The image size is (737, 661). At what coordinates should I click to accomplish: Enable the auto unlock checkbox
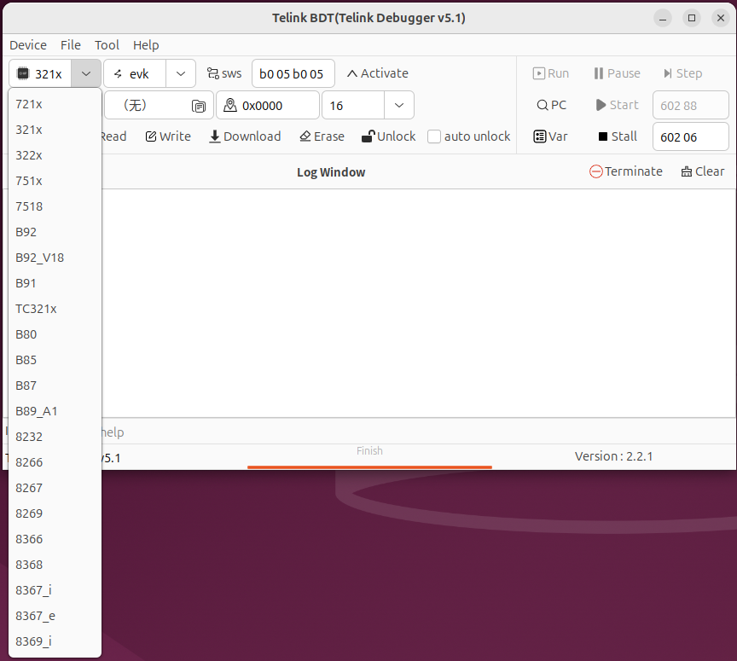tap(434, 136)
